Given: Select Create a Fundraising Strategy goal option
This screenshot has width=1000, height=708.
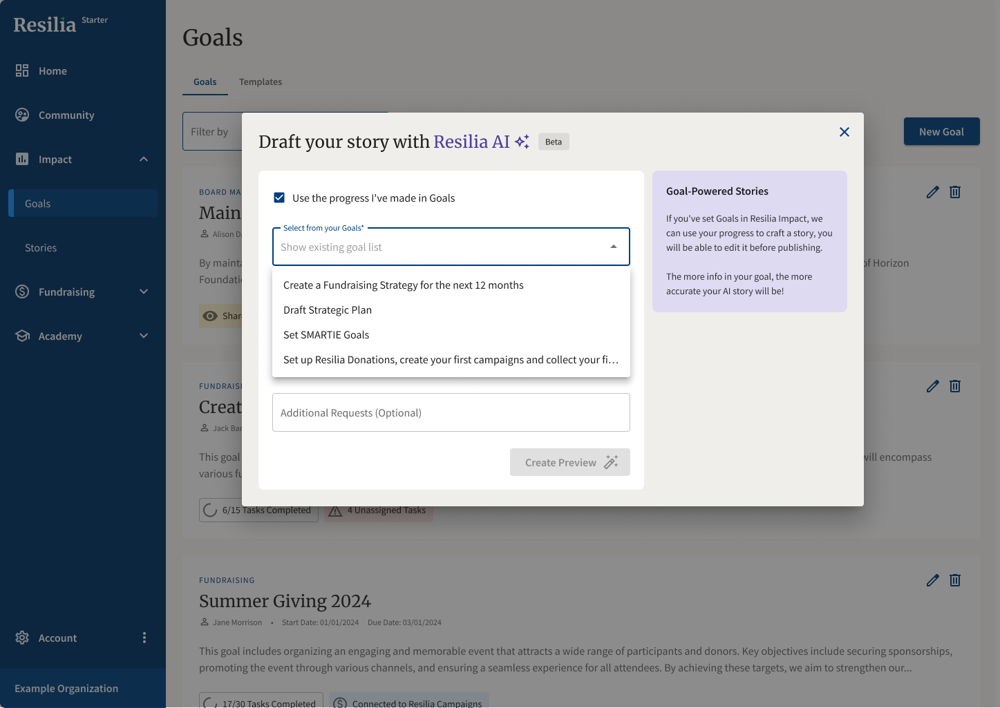Looking at the screenshot, I should pyautogui.click(x=451, y=285).
